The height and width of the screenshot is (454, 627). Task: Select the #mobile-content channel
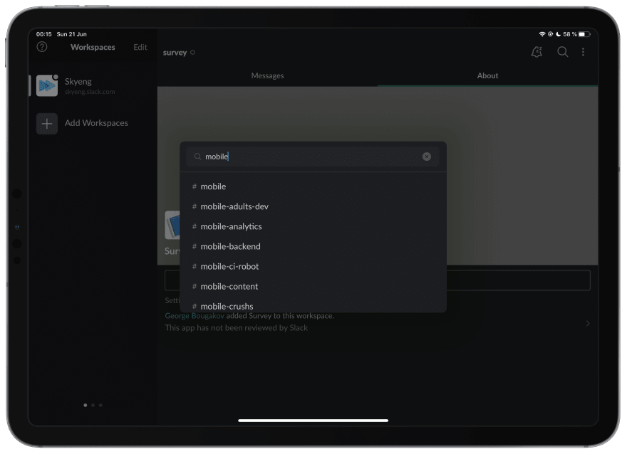(x=313, y=286)
